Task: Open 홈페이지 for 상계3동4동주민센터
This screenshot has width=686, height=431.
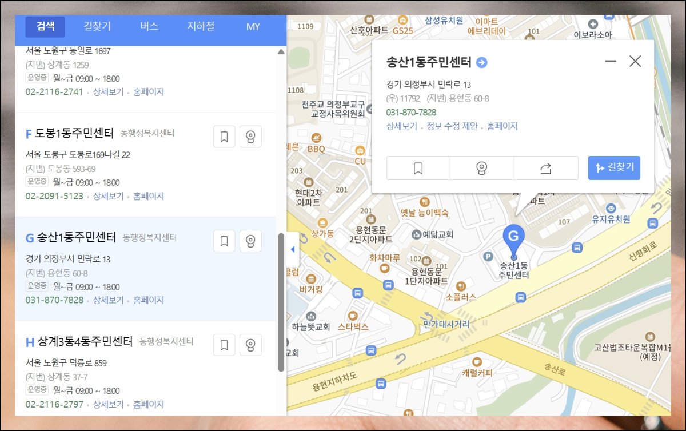Action: pyautogui.click(x=149, y=404)
